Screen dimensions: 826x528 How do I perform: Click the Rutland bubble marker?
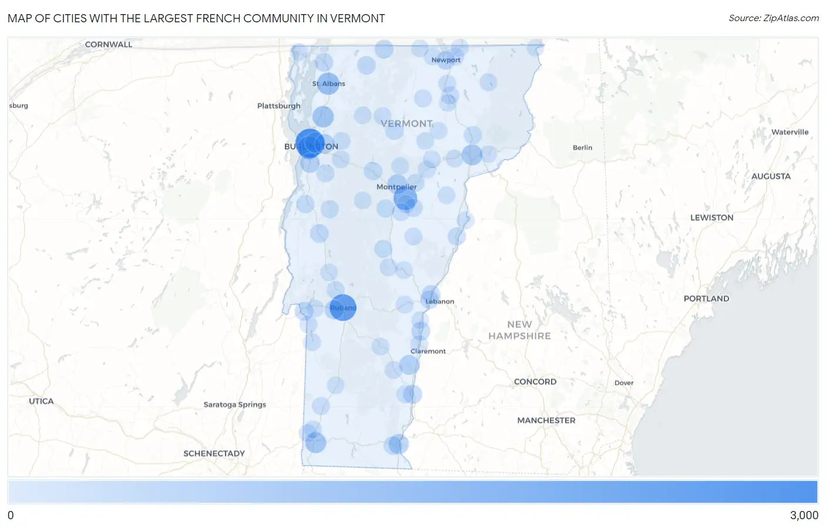(x=343, y=307)
